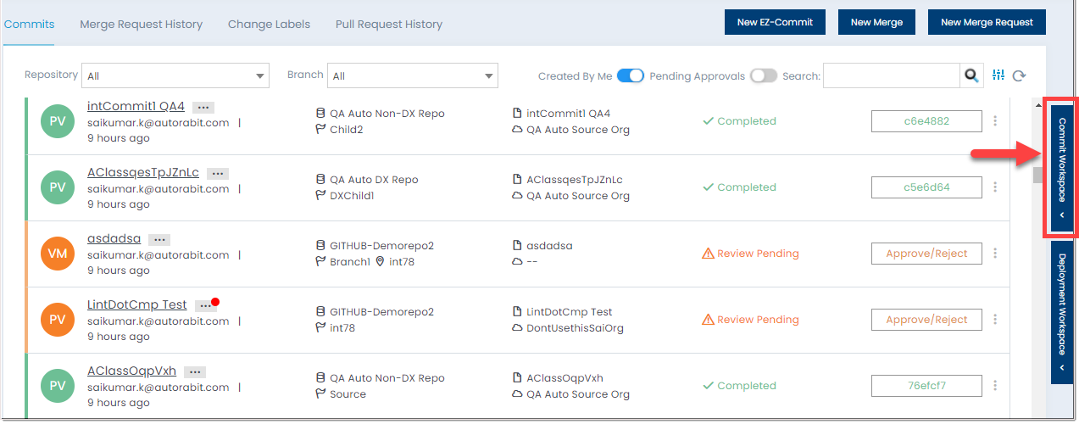Open kebab menu for AClassqesTpJZnLc row

[995, 187]
